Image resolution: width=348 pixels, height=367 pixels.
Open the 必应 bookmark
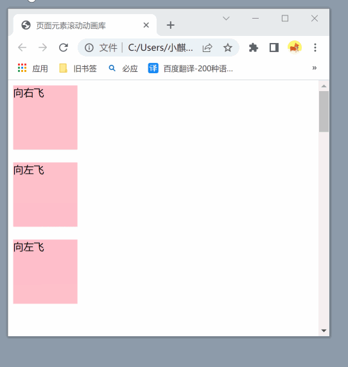click(123, 69)
